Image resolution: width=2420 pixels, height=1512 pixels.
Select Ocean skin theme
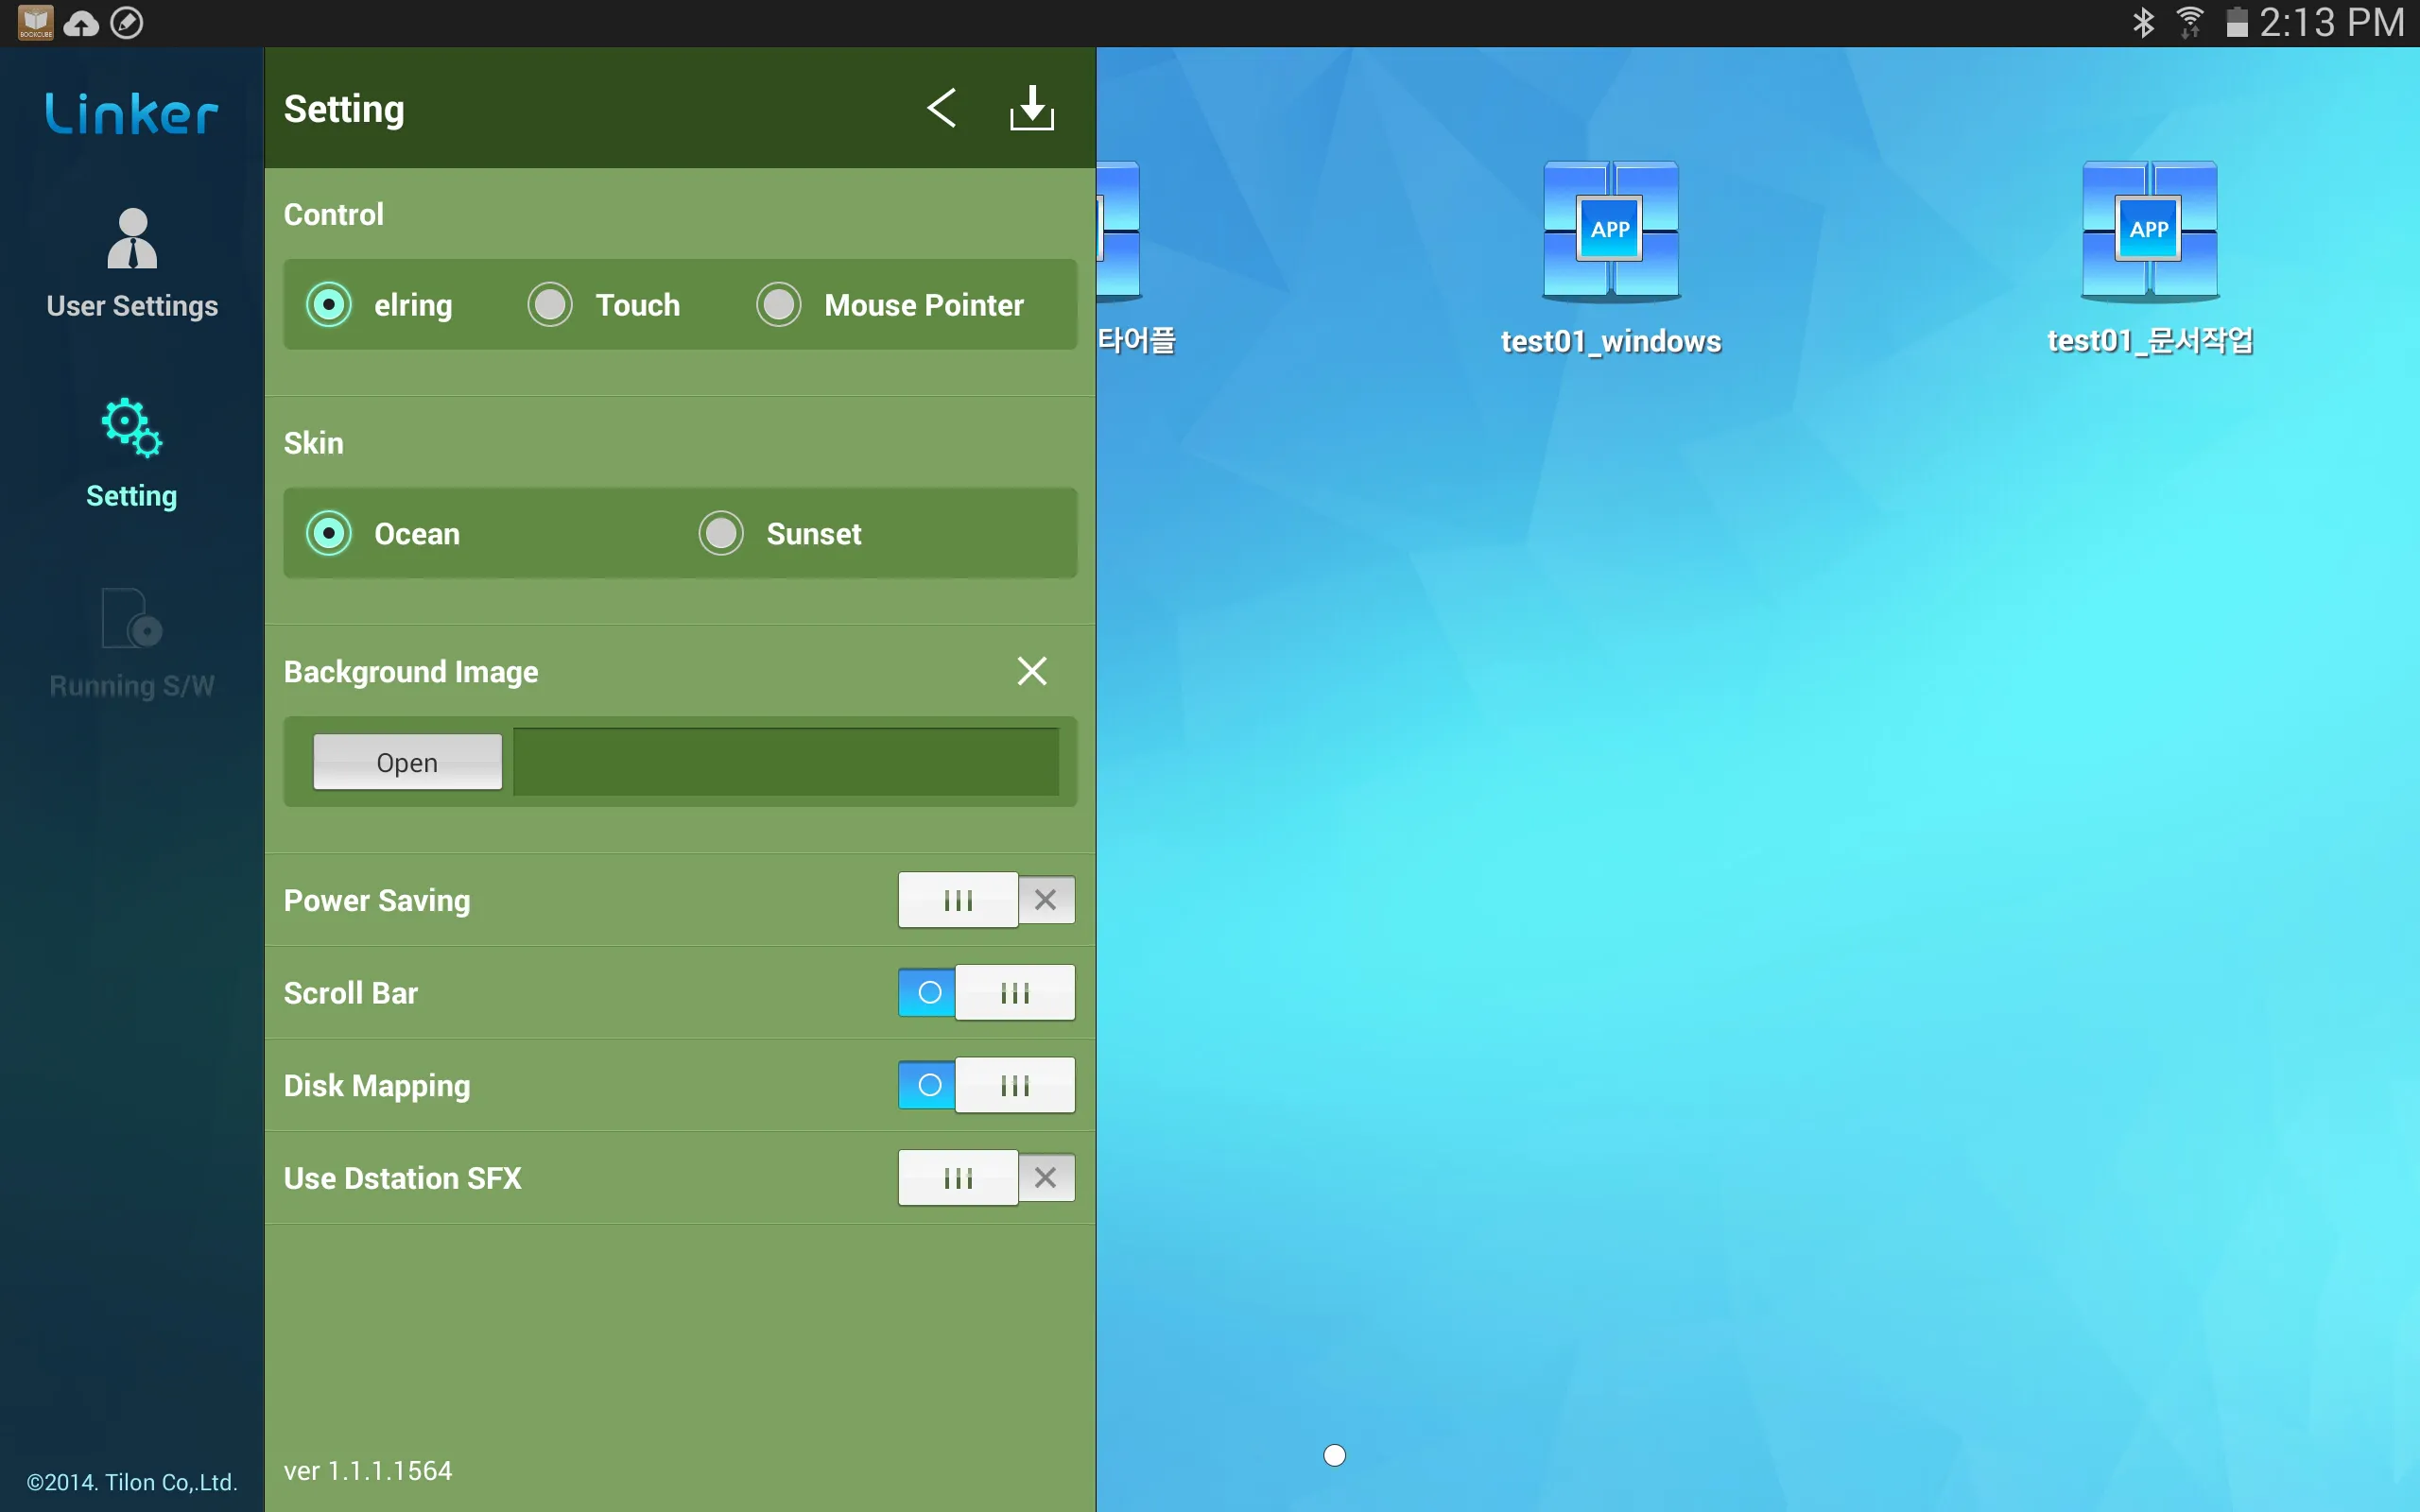click(327, 533)
